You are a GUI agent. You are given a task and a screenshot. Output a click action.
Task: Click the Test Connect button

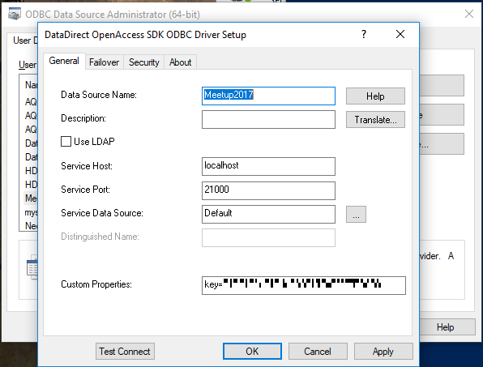pyautogui.click(x=125, y=352)
